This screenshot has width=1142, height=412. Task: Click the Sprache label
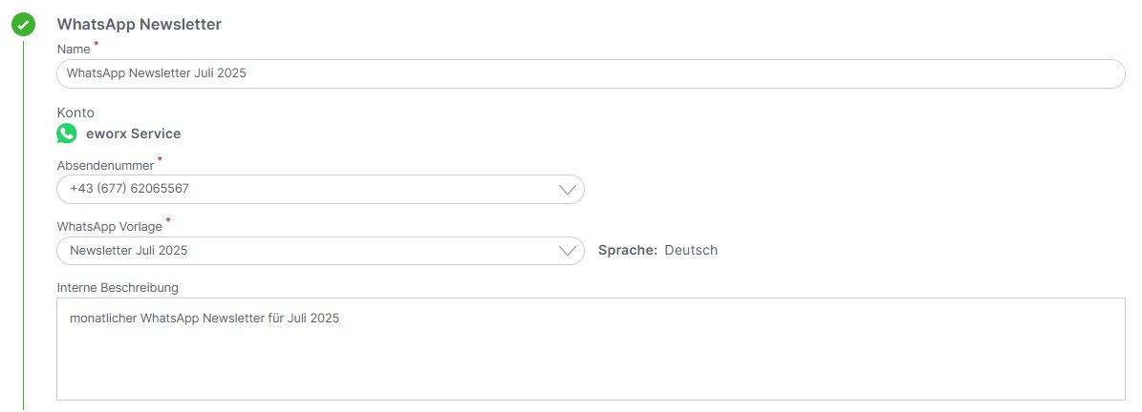pos(628,251)
